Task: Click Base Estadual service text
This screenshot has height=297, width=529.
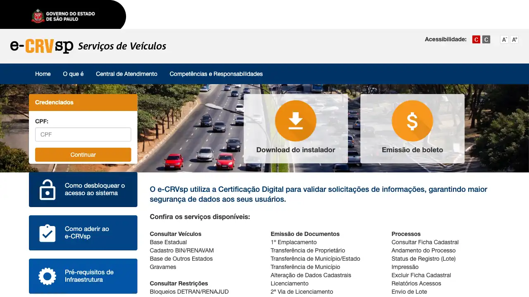Action: 168,242
